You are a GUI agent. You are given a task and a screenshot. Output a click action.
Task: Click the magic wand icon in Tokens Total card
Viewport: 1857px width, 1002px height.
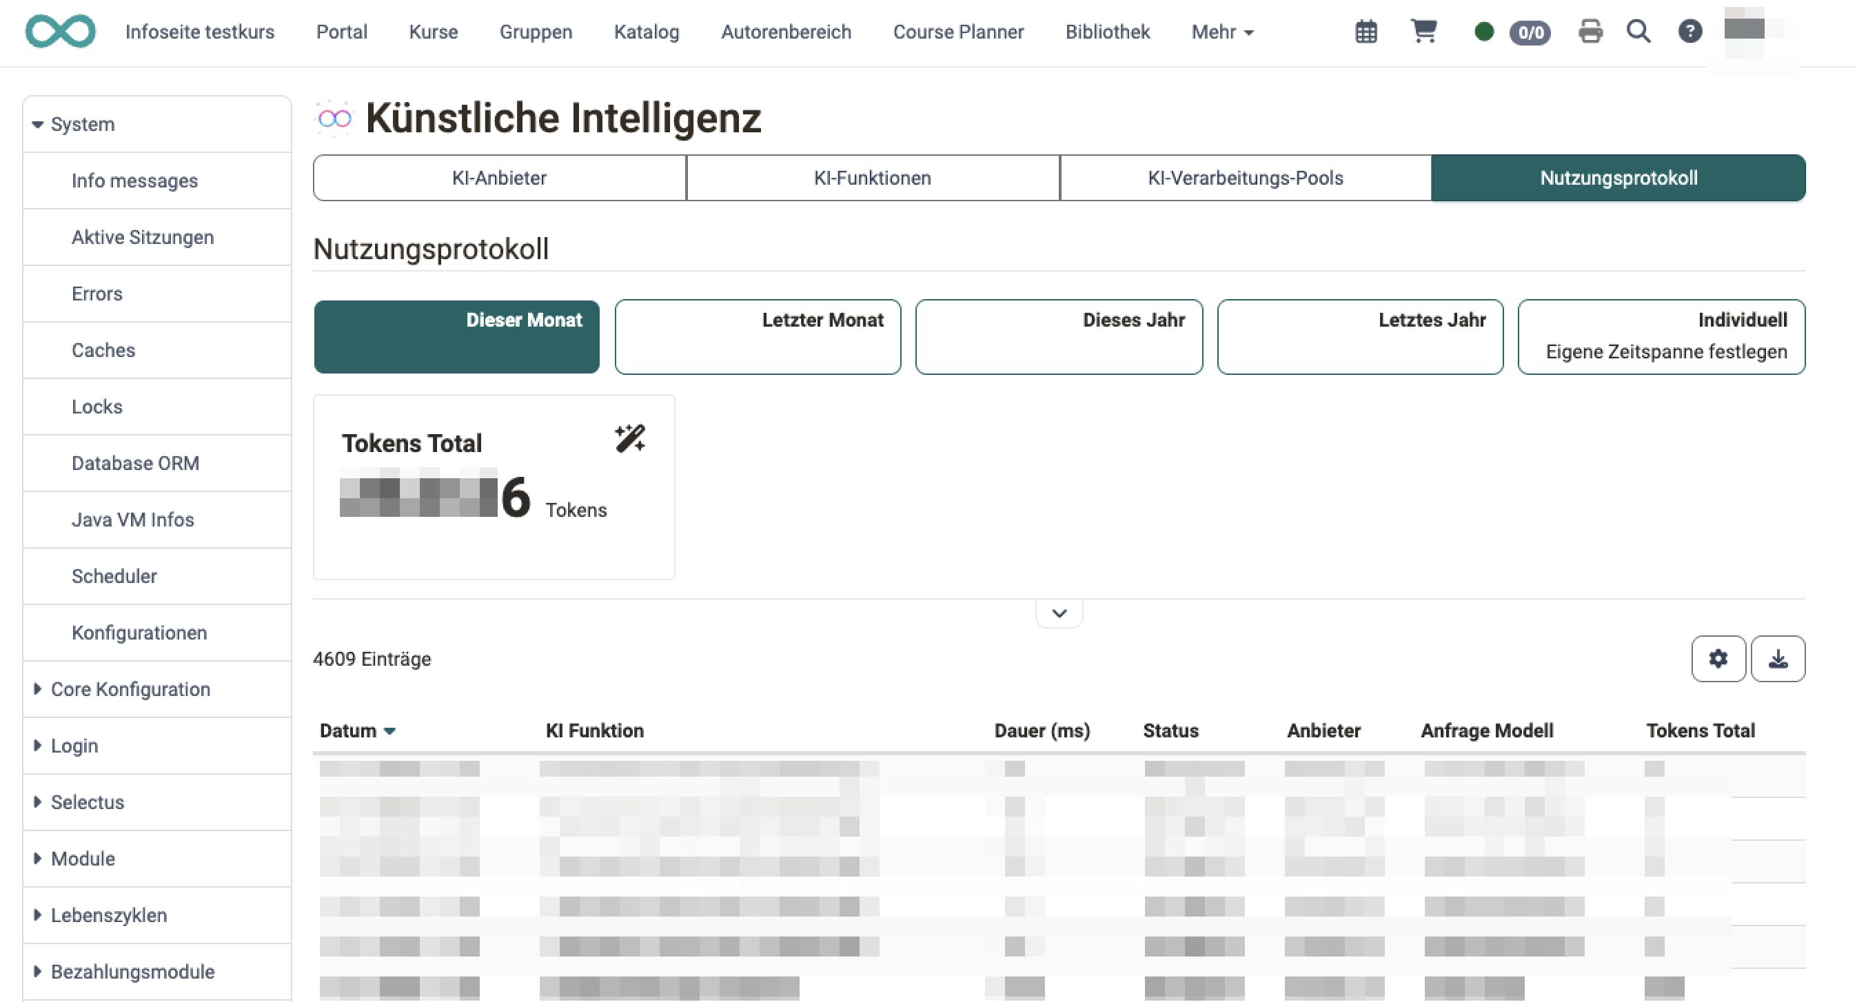coord(630,438)
